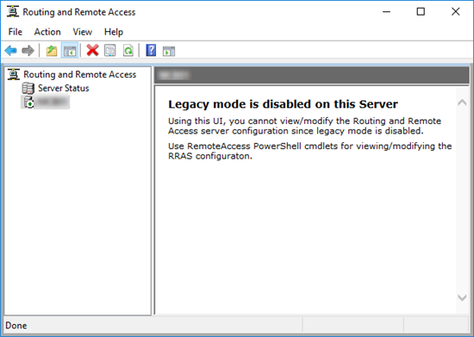The height and width of the screenshot is (337, 474).
Task: Click the scroll down arrow in the details pane
Action: coord(462,297)
